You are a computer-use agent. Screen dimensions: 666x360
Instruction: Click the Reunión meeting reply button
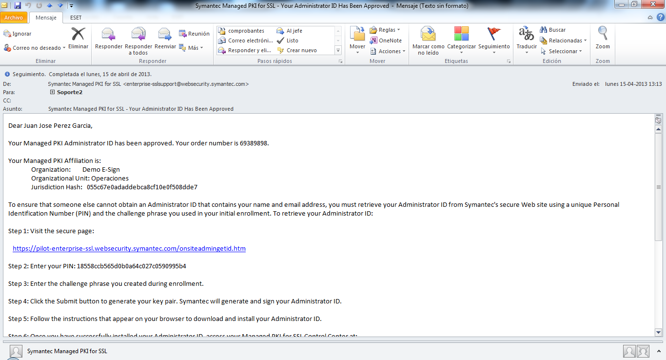[194, 34]
